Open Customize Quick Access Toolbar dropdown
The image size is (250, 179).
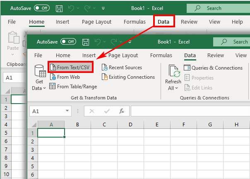click(130, 42)
